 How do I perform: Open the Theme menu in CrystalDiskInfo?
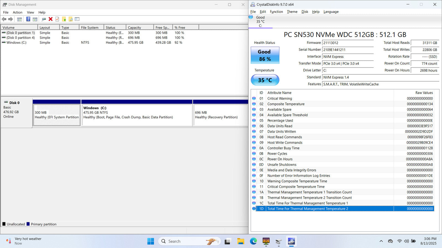292,12
